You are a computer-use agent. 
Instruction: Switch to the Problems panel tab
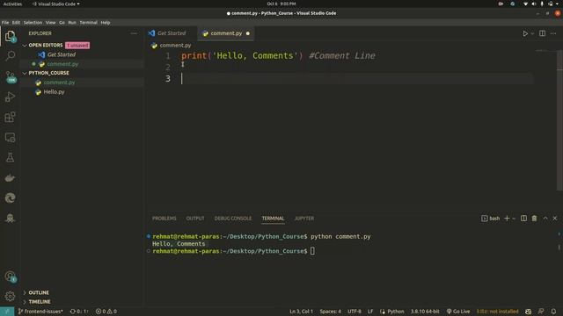click(x=165, y=219)
